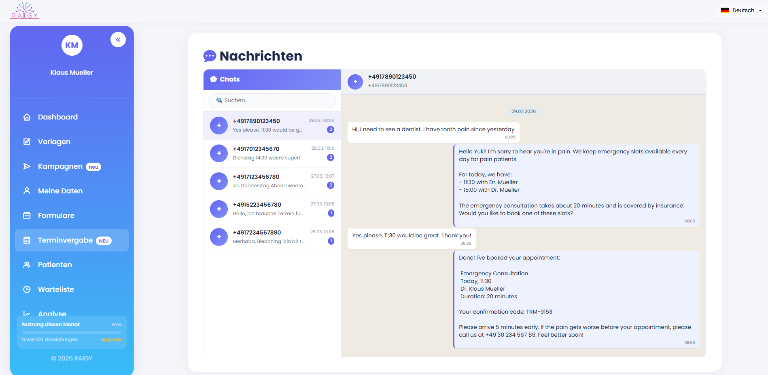The height and width of the screenshot is (375, 768).
Task: Select the Patienten menu item
Action: click(x=55, y=264)
